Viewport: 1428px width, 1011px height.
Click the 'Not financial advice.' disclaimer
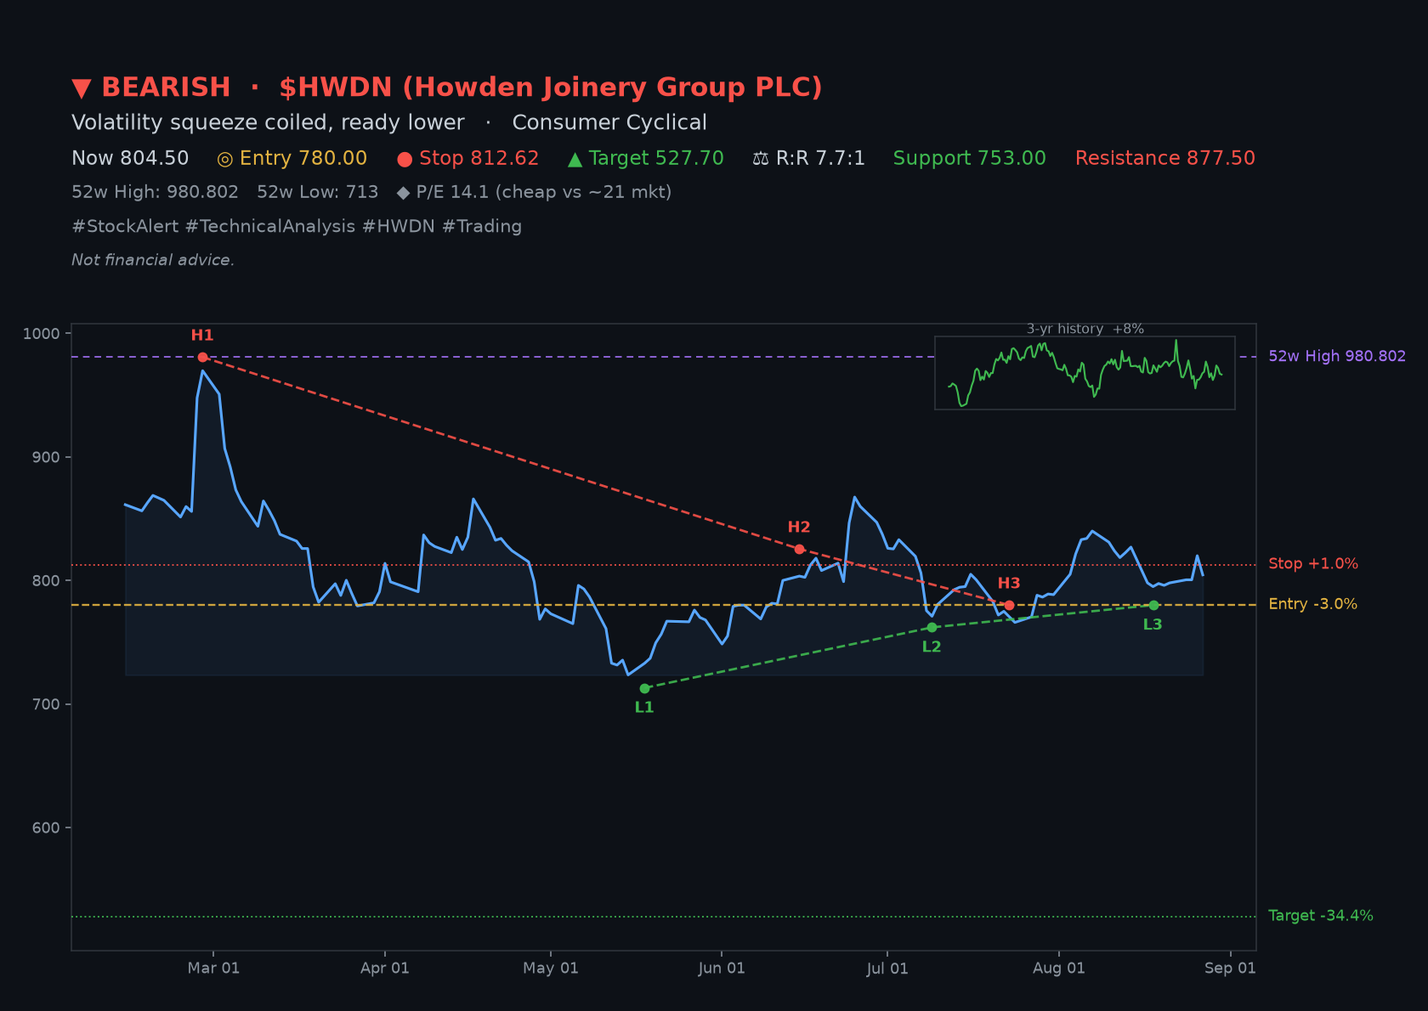(153, 260)
